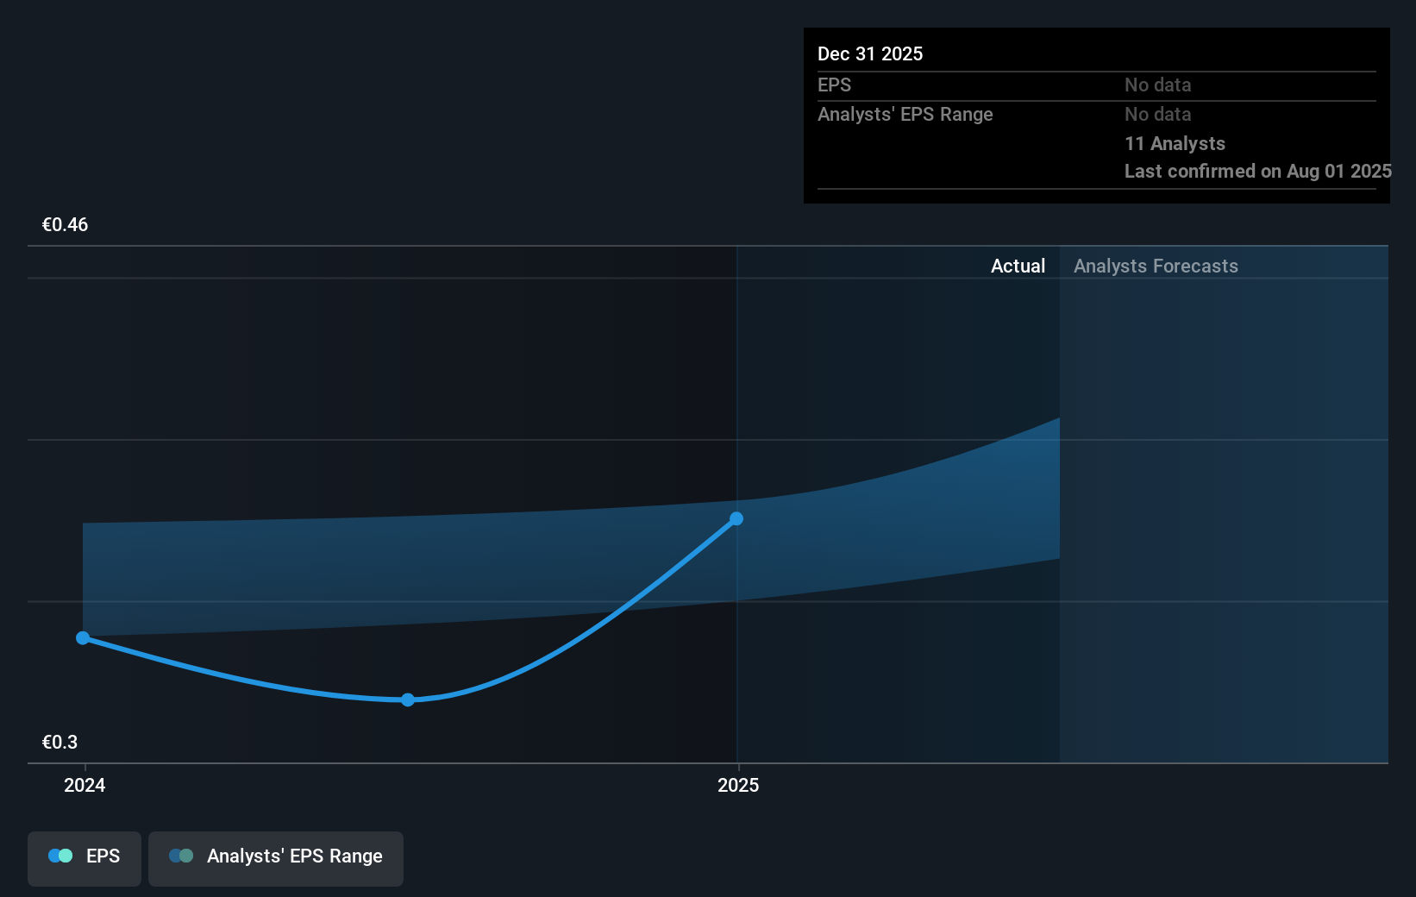The height and width of the screenshot is (897, 1416).
Task: Select the mid-2024 lowest EPS data point
Action: (408, 699)
